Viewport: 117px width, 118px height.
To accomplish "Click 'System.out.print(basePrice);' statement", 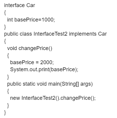I will [x=44, y=70].
